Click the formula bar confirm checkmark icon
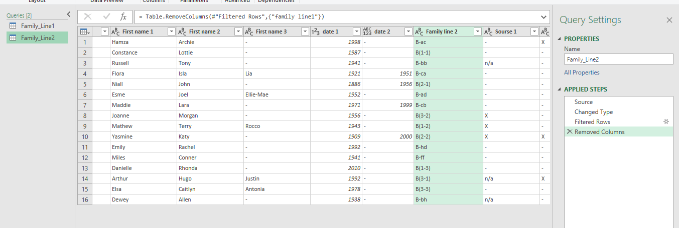679x228 pixels. [x=106, y=17]
